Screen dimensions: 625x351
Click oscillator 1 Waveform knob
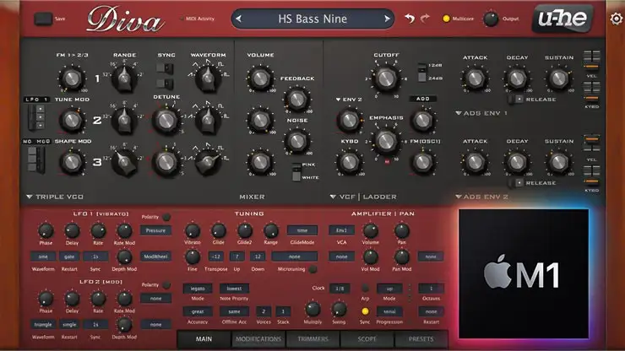tap(207, 78)
